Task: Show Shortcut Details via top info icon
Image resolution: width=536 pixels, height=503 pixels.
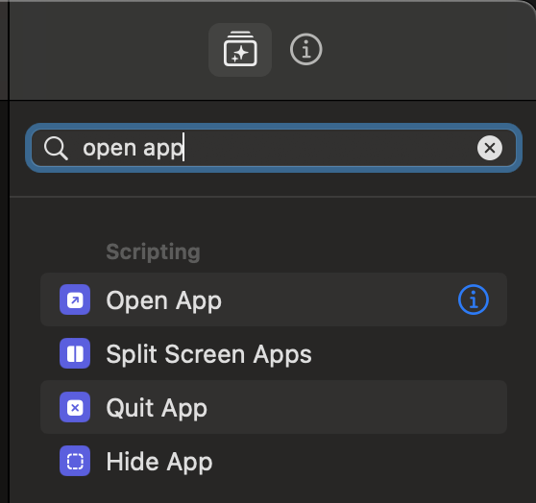Action: click(306, 50)
